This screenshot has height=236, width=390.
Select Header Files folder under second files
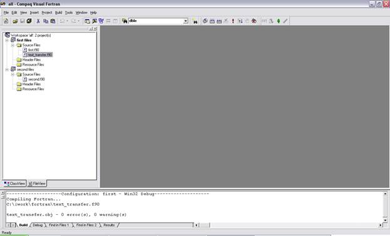point(31,85)
